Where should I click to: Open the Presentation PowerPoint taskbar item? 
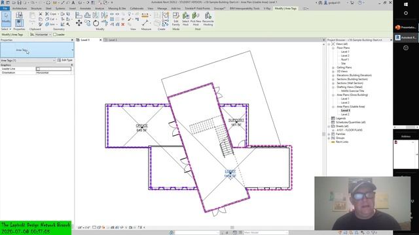point(406,27)
